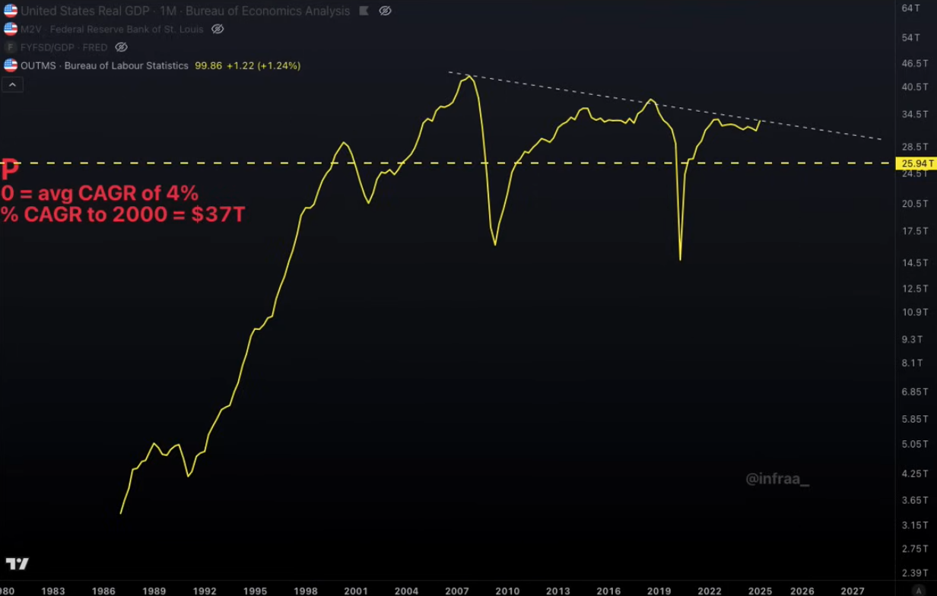Click the 34.5T price axis label
Image resolution: width=937 pixels, height=596 pixels.
(x=913, y=114)
